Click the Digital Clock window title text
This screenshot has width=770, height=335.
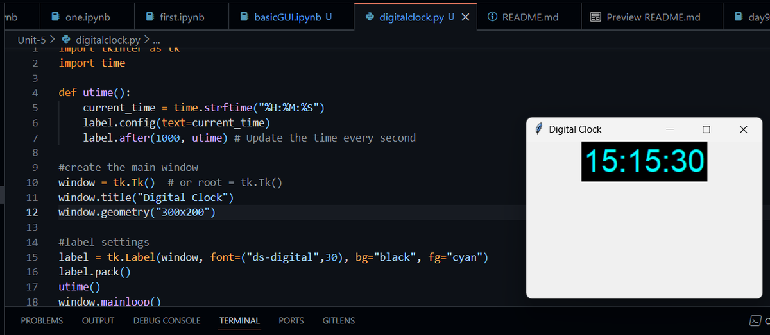point(575,129)
